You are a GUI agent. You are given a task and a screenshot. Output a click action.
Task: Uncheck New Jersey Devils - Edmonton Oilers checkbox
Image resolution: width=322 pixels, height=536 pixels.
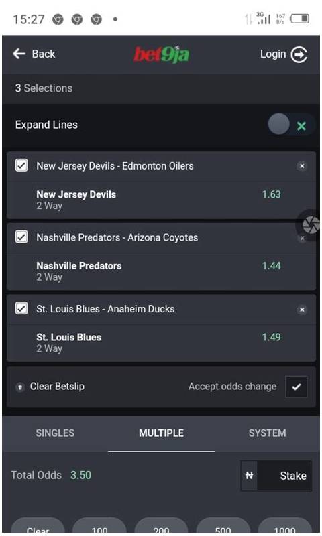[21, 165]
